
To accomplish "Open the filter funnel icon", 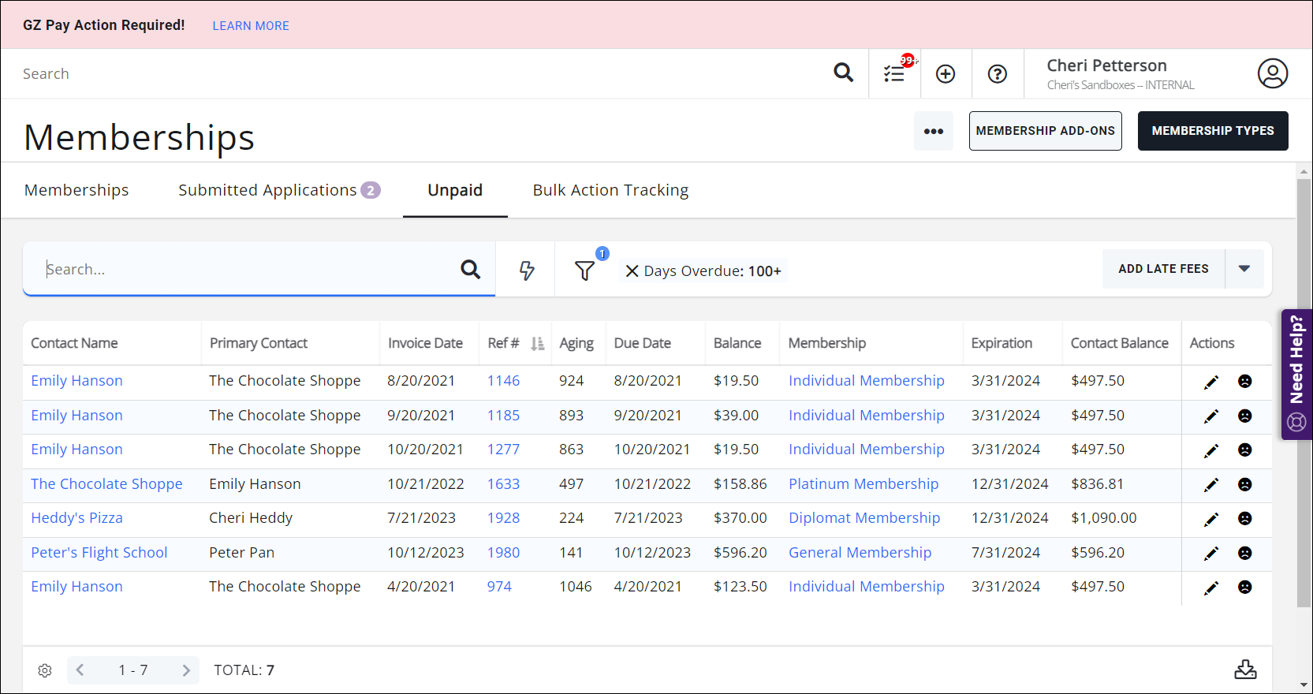I will (584, 271).
